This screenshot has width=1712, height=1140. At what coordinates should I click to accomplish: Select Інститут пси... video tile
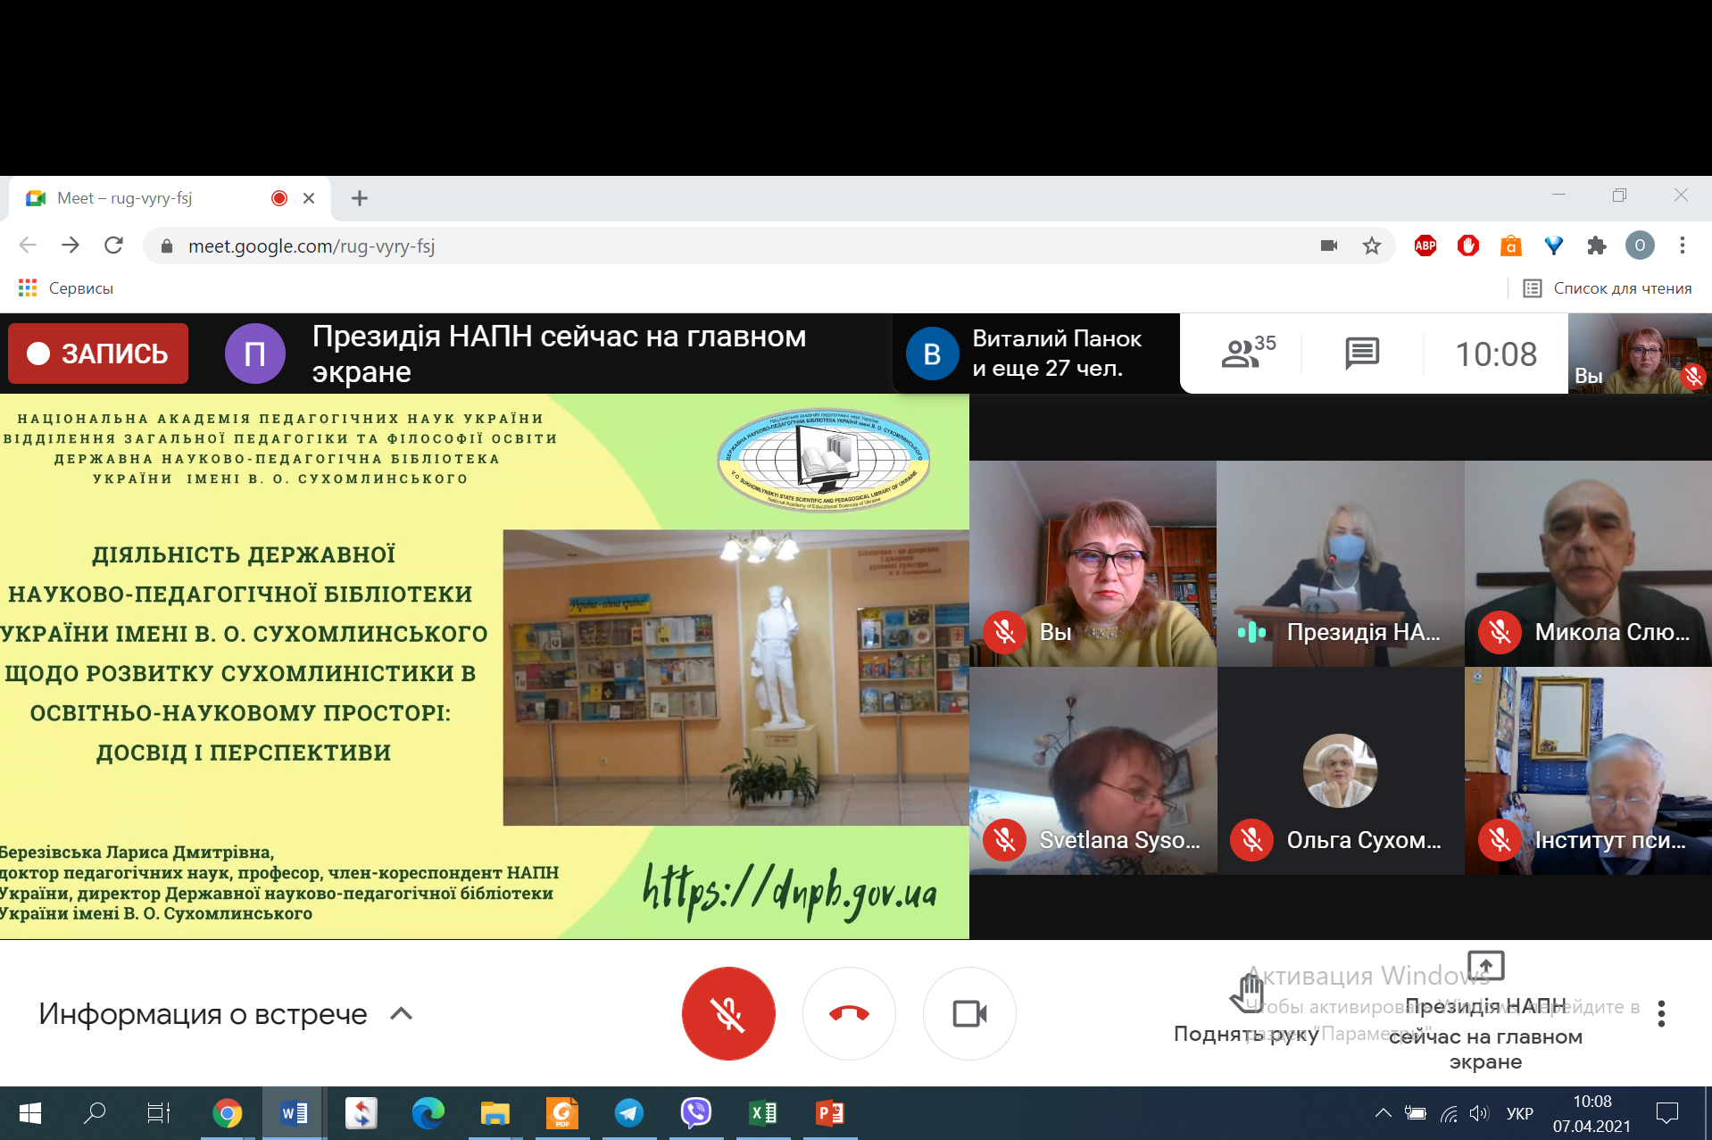1588,771
